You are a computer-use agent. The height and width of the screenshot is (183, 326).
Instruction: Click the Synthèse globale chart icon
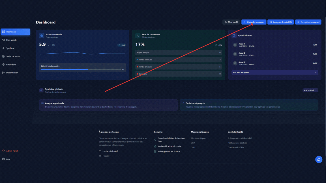point(41,90)
